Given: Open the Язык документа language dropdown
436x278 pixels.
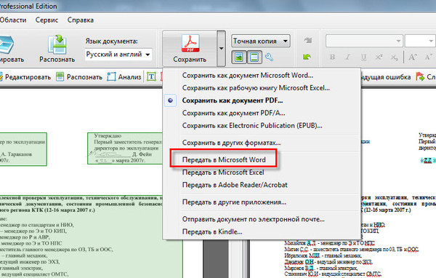Looking at the screenshot, I should (118, 55).
